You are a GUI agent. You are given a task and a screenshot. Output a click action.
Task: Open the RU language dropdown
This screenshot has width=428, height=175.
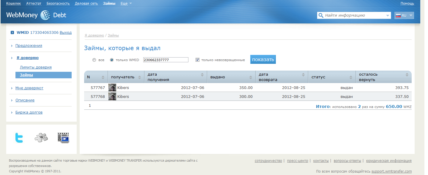404,15
